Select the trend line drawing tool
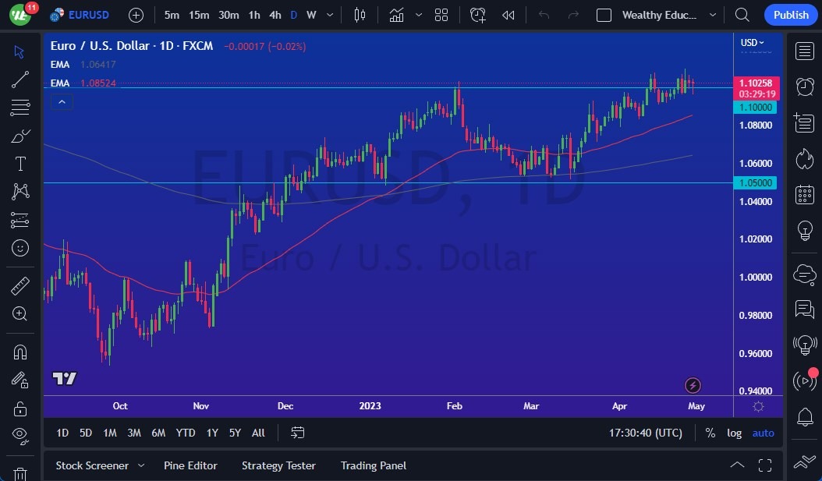Image resolution: width=822 pixels, height=481 pixels. tap(20, 80)
